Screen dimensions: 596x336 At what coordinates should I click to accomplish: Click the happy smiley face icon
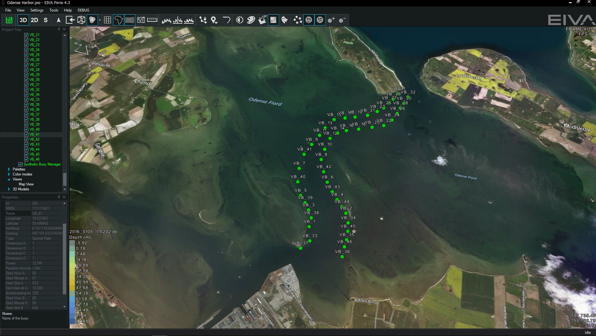pos(309,20)
